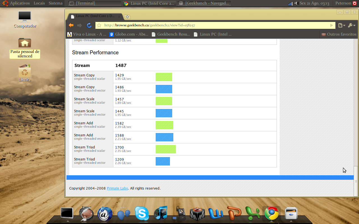Image resolution: width=359 pixels, height=224 pixels.
Task: Launch Google Chrome from the dock
Action: click(271, 214)
